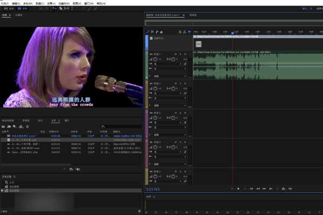Screen dimensions: 323x215
Task: Select the Spot Healing Brush tool
Action: (x=95, y=9)
